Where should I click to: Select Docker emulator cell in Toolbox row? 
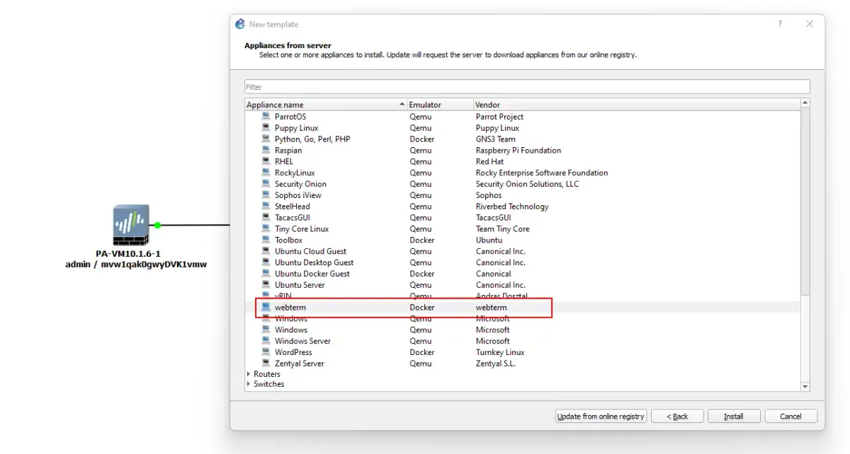pos(421,240)
